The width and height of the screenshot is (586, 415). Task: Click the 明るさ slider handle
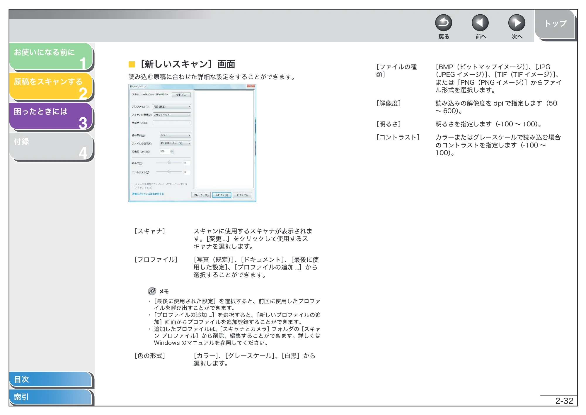point(169,162)
